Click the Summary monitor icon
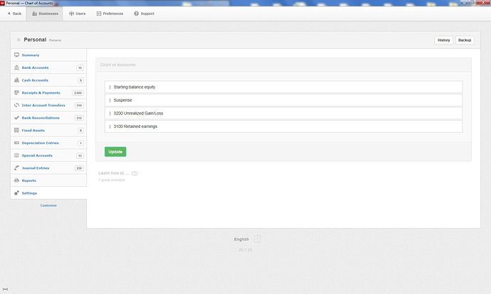This screenshot has height=294, width=491. click(16, 55)
